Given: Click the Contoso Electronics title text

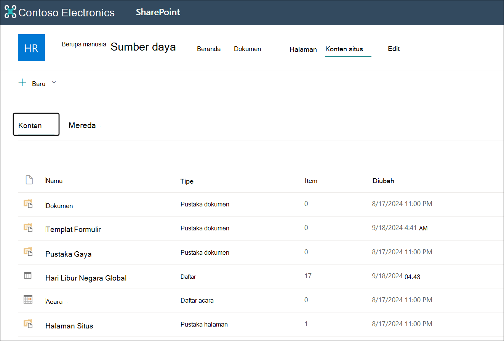Looking at the screenshot, I should tap(67, 13).
